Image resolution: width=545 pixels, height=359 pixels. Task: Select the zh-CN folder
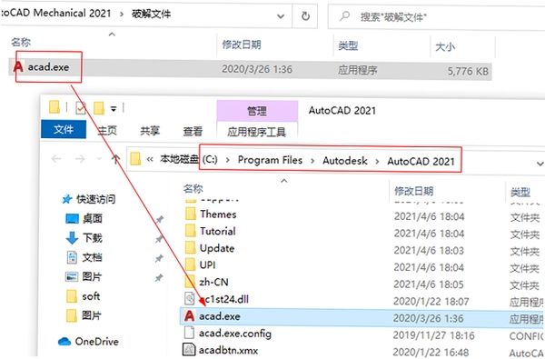[x=213, y=282]
